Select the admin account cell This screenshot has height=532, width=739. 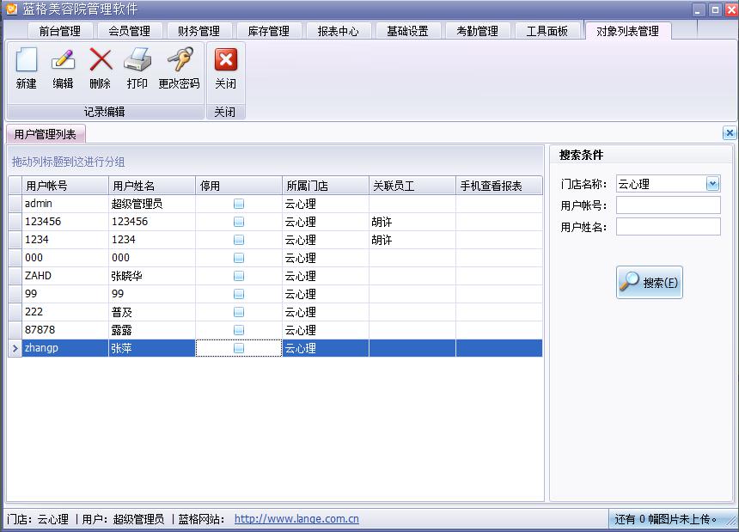(x=65, y=204)
